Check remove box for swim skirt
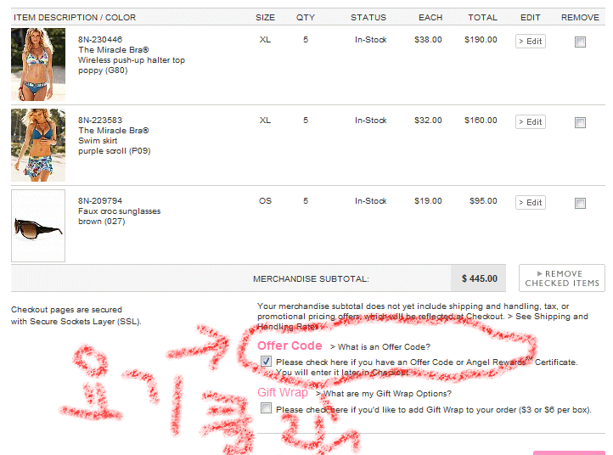The image size is (613, 455). pyautogui.click(x=580, y=123)
